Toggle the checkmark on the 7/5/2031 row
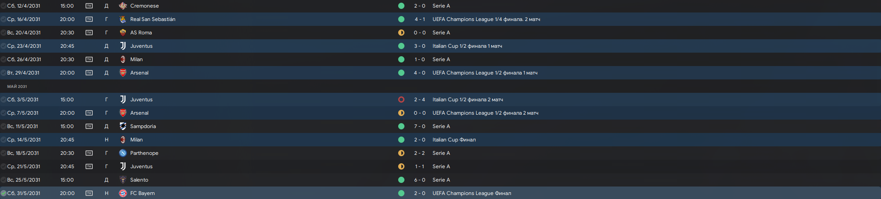Screen dimensions: 881x199 click(4, 113)
